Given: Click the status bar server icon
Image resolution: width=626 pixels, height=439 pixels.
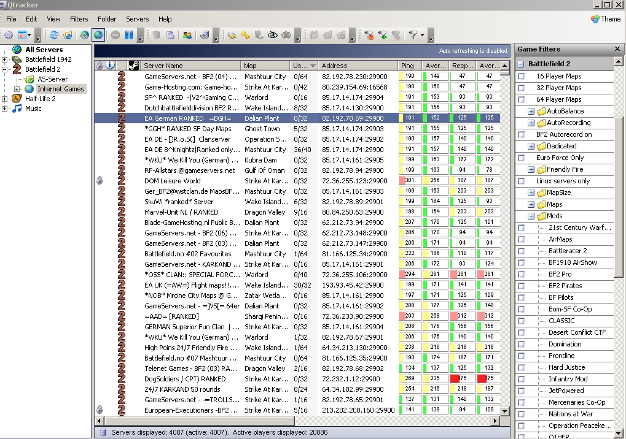Looking at the screenshot, I should (103, 432).
